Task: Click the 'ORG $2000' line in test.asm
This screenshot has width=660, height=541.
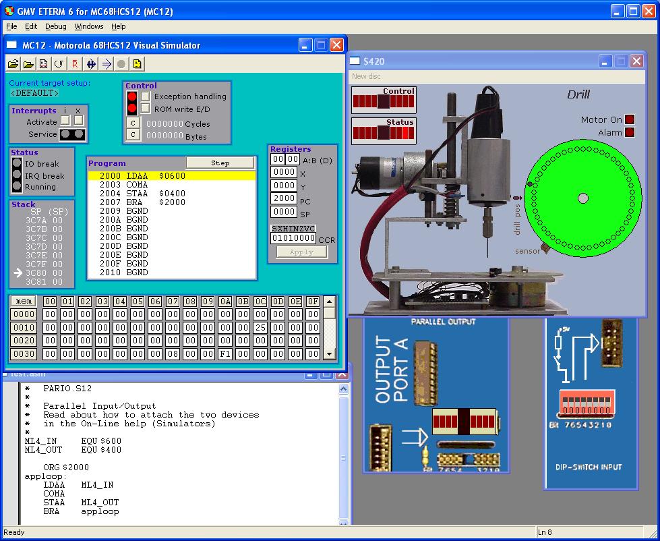Action: (x=66, y=467)
